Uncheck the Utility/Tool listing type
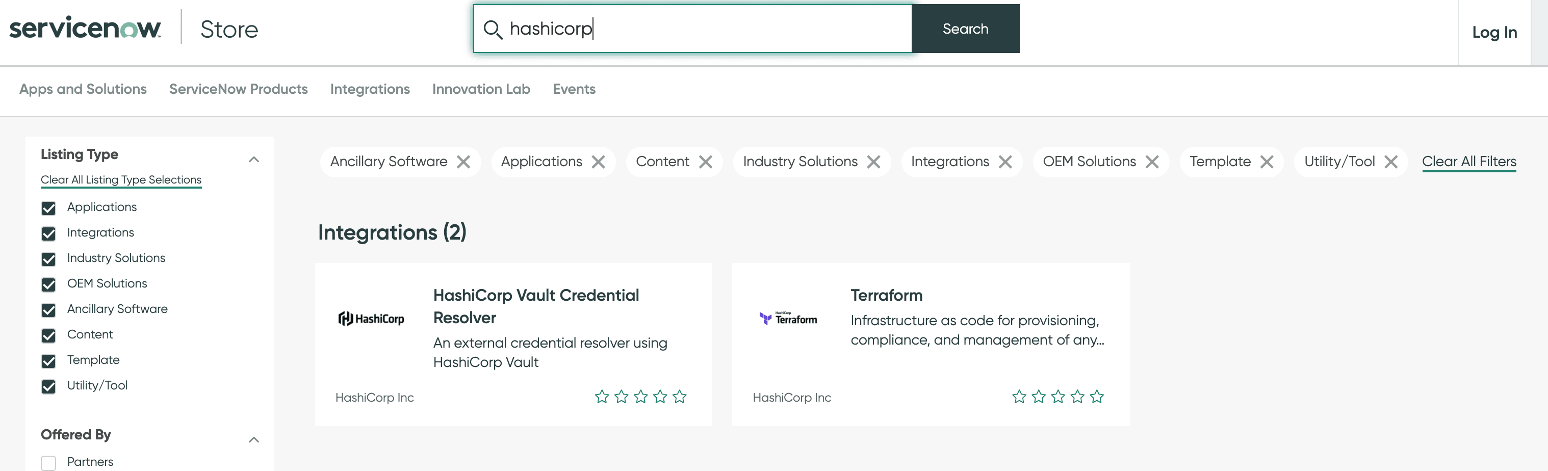Viewport: 1548px width, 471px height. pyautogui.click(x=48, y=387)
